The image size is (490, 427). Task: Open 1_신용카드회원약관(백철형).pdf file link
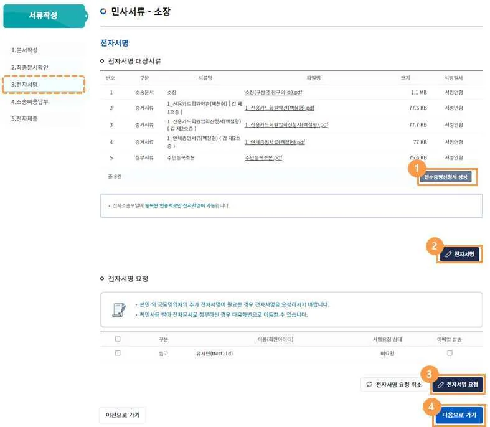[280, 108]
